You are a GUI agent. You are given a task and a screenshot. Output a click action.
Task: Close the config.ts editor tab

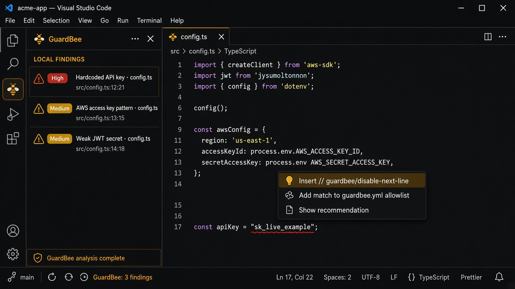(x=221, y=37)
